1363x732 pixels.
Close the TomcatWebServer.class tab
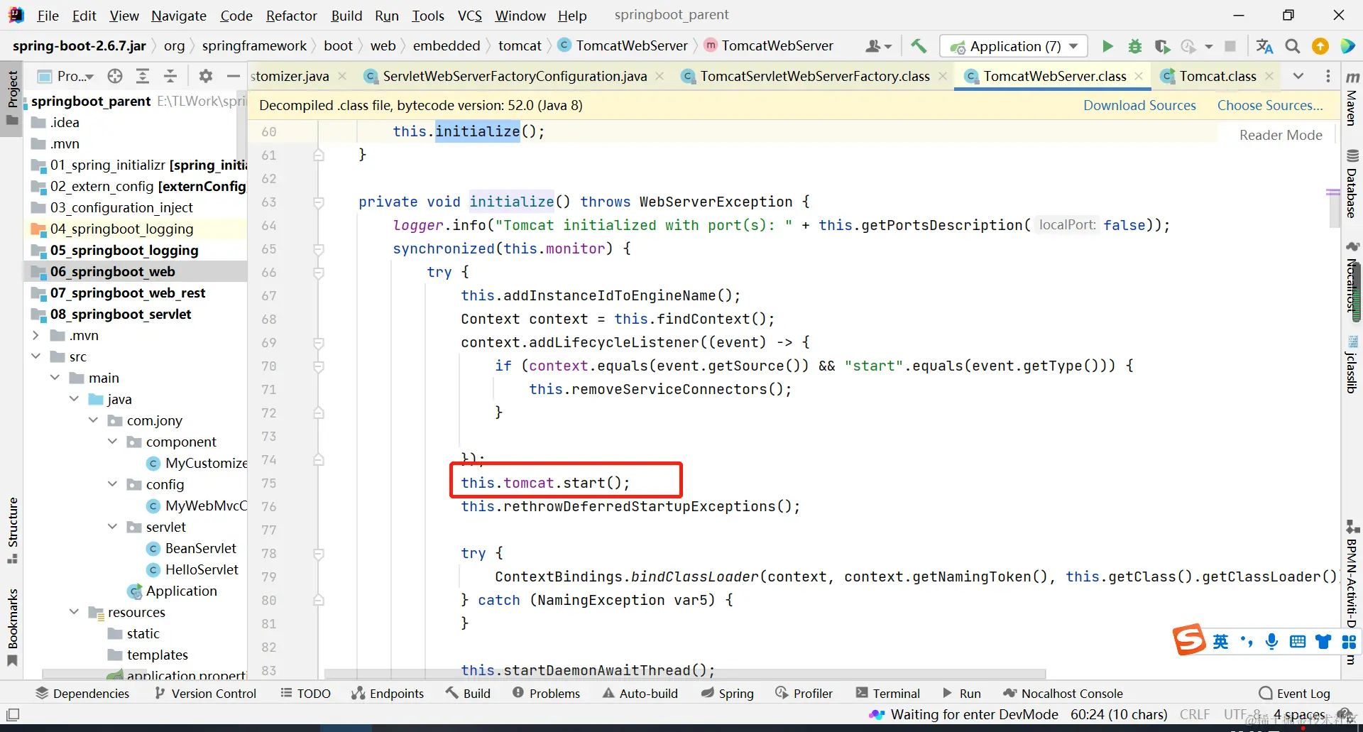[1139, 76]
